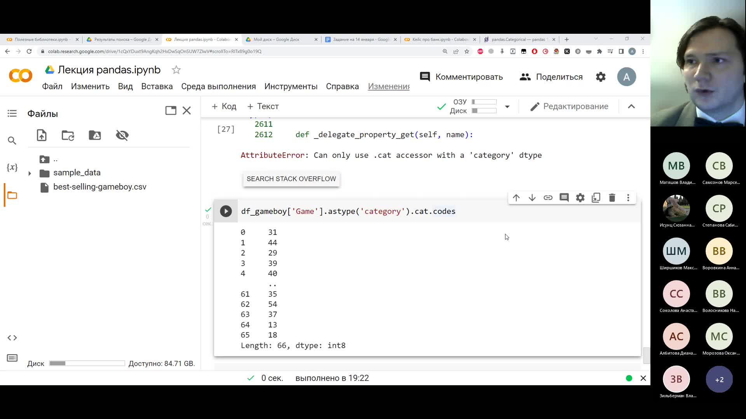The height and width of the screenshot is (419, 746).
Task: Move the cell down
Action: coord(532,198)
